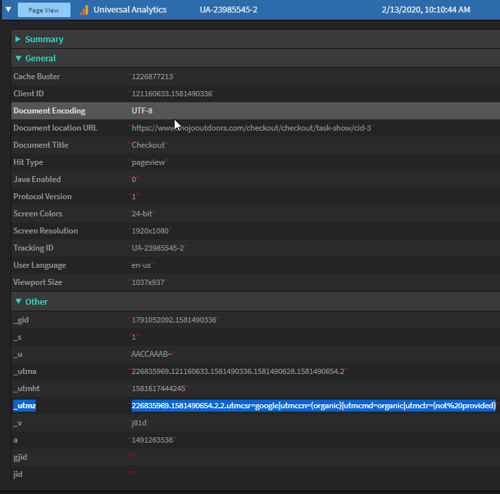Image resolution: width=500 pixels, height=494 pixels.
Task: Click the Tracking ID label
Action: pos(33,248)
